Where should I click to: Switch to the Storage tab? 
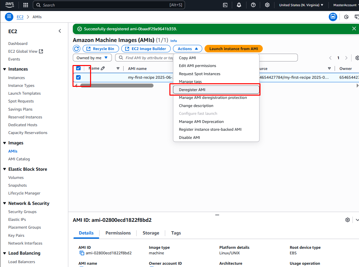[x=151, y=233]
